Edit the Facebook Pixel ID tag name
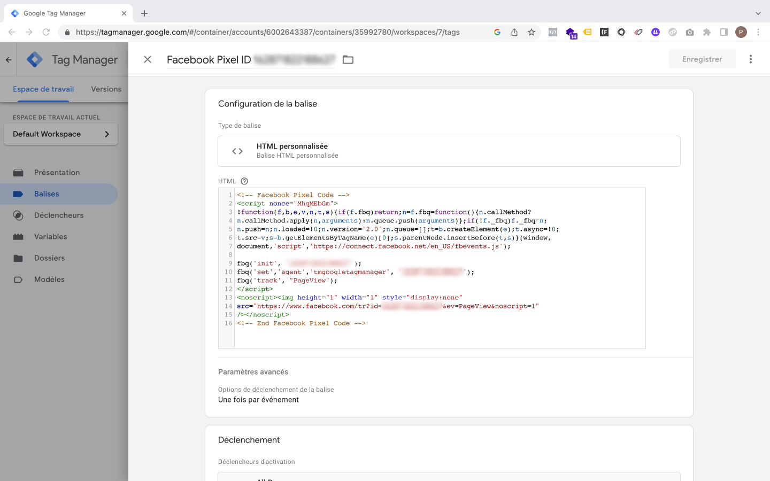 [x=251, y=59]
